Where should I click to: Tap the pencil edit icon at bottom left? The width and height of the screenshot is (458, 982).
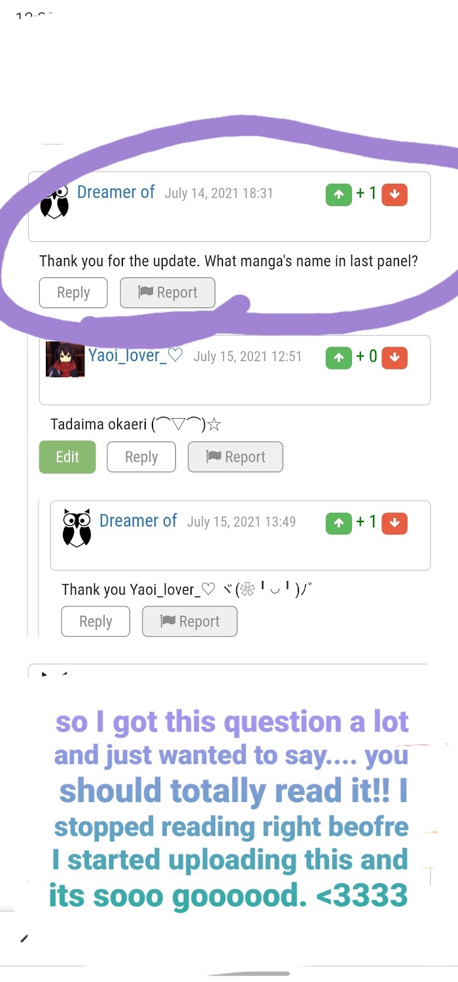pos(24,938)
